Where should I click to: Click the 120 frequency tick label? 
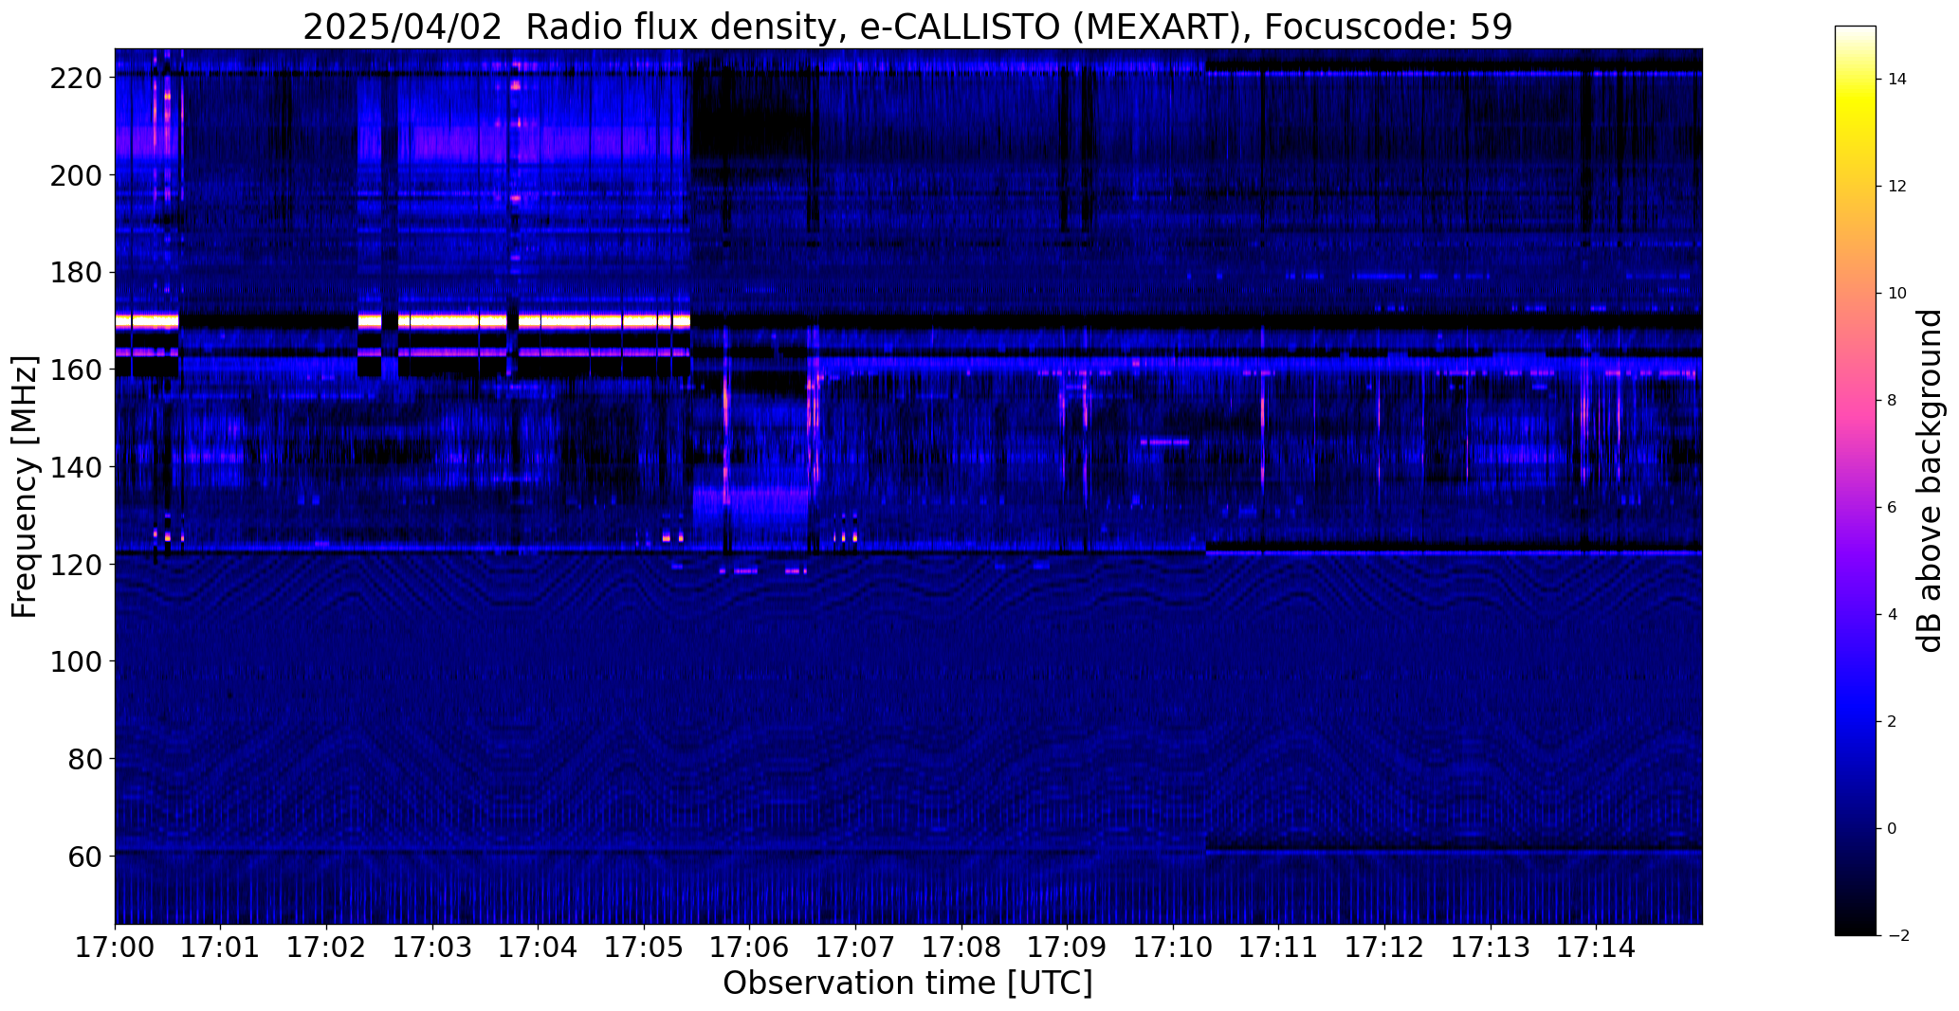click(75, 564)
